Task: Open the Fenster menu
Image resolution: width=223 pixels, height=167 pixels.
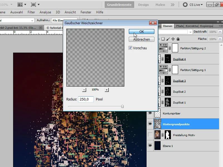Action: click(x=86, y=12)
